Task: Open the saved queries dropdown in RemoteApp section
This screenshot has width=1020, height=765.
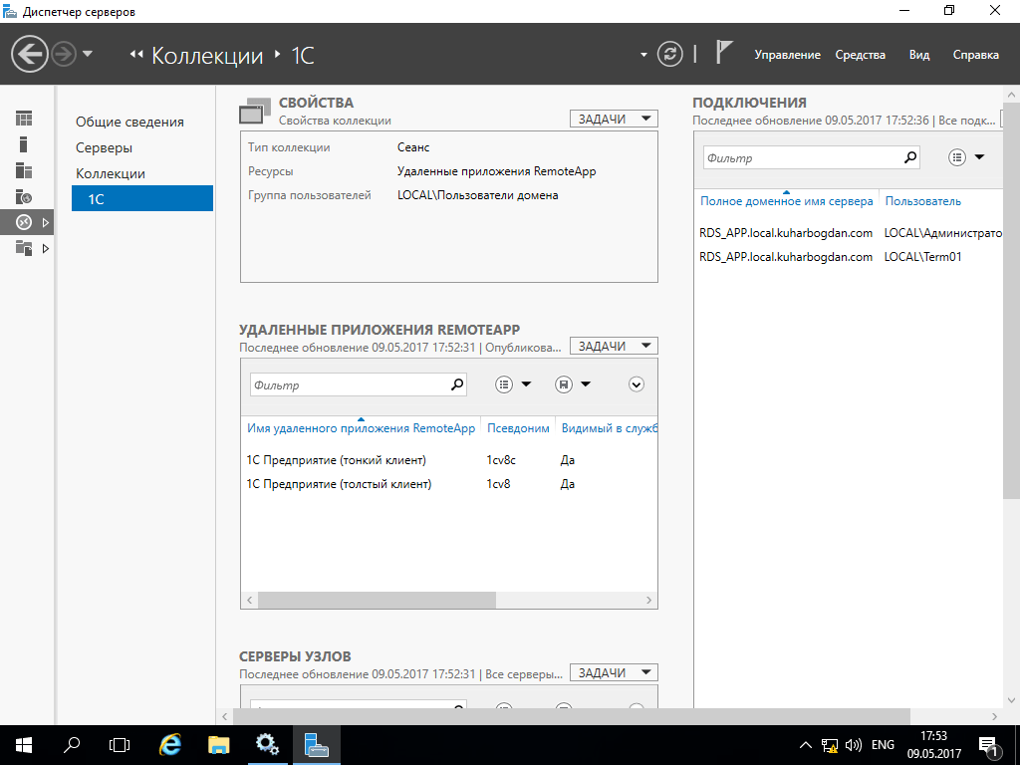Action: tap(573, 384)
